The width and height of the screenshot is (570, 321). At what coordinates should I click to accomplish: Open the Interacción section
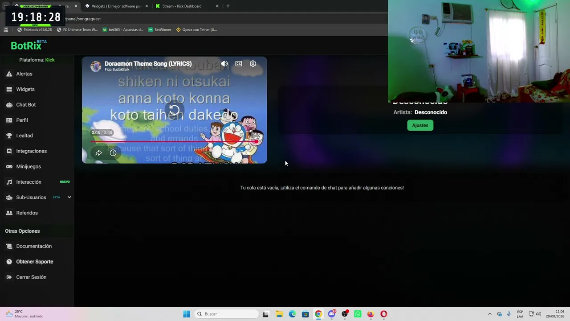28,182
